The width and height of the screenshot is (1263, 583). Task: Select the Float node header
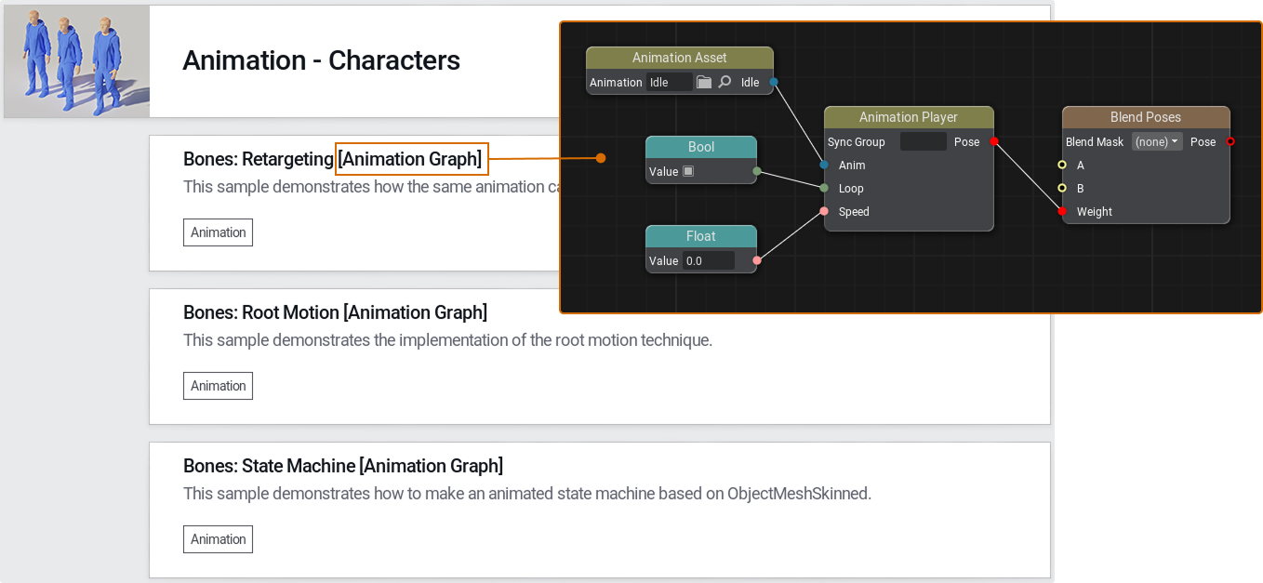point(701,236)
